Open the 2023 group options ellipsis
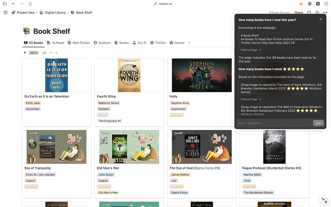 tap(51, 53)
